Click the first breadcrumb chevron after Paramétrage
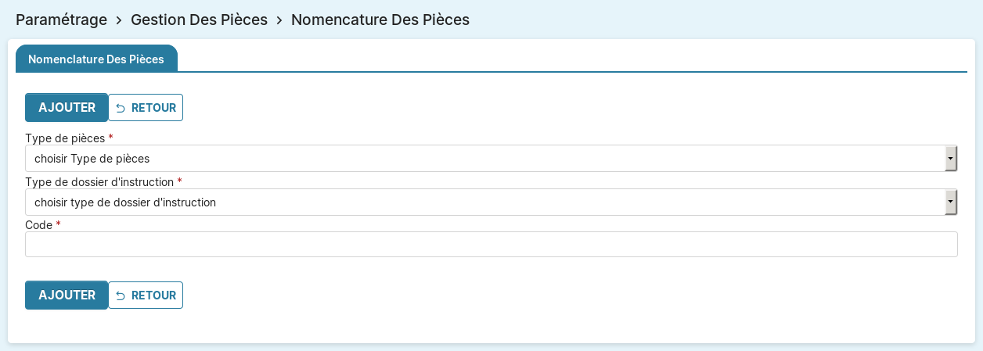 (x=119, y=20)
